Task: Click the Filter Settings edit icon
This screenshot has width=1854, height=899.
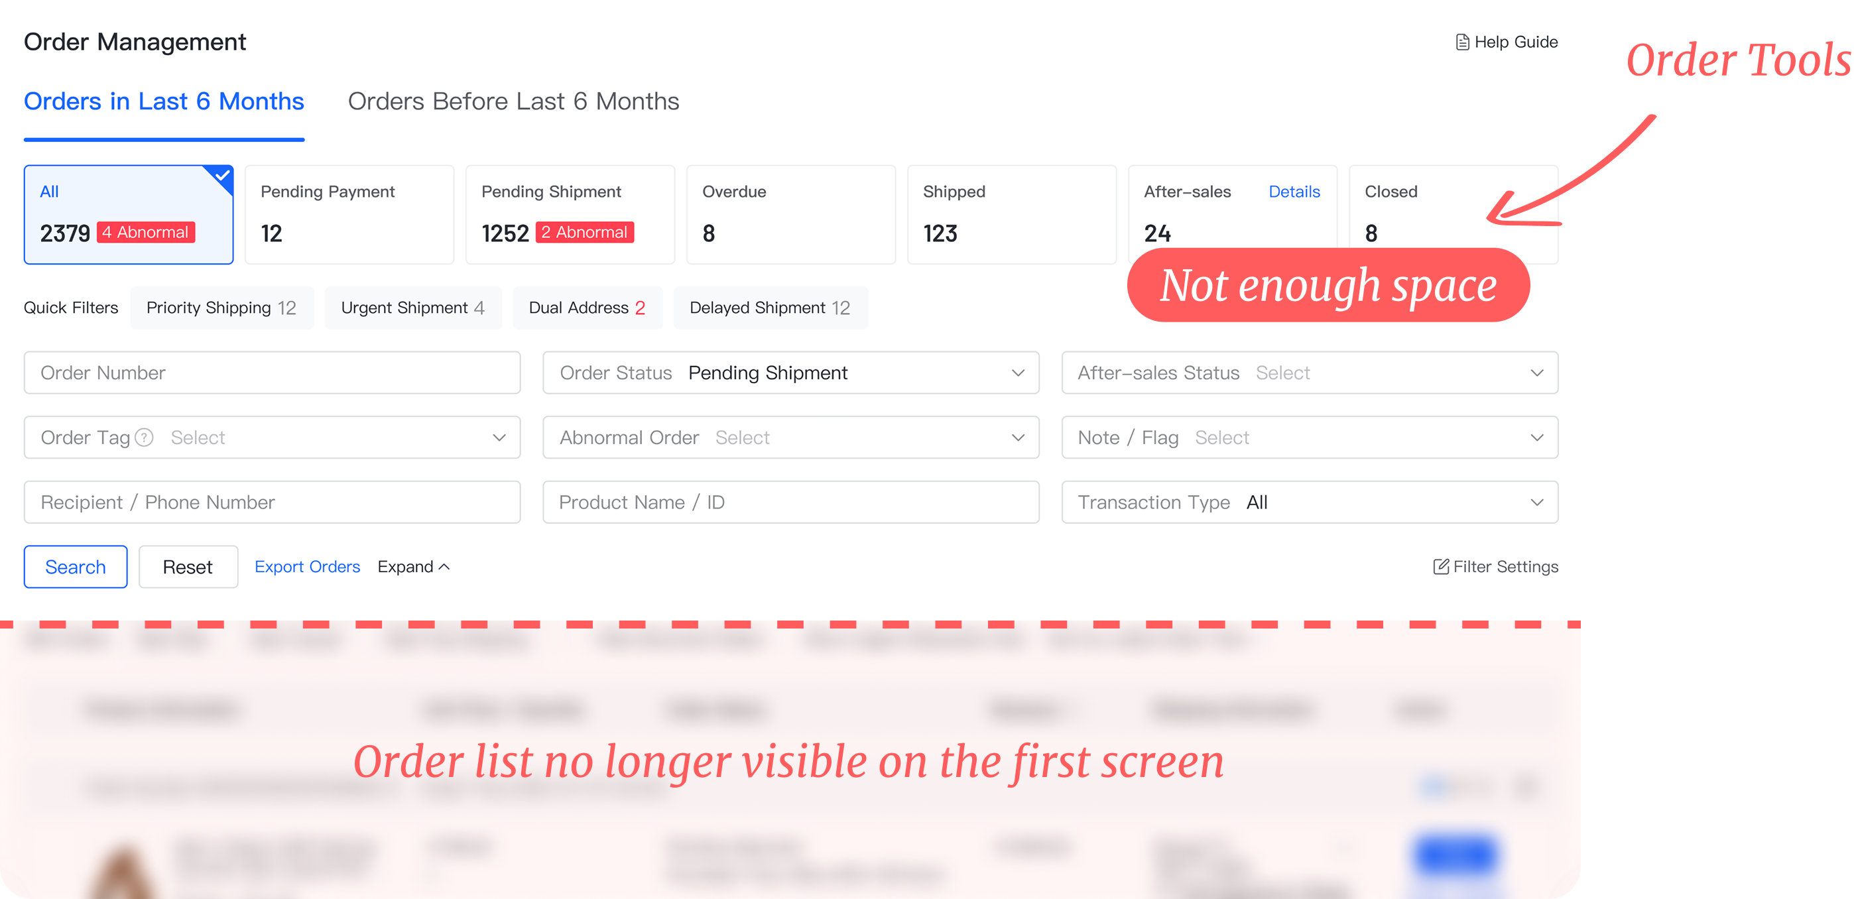Action: tap(1441, 566)
